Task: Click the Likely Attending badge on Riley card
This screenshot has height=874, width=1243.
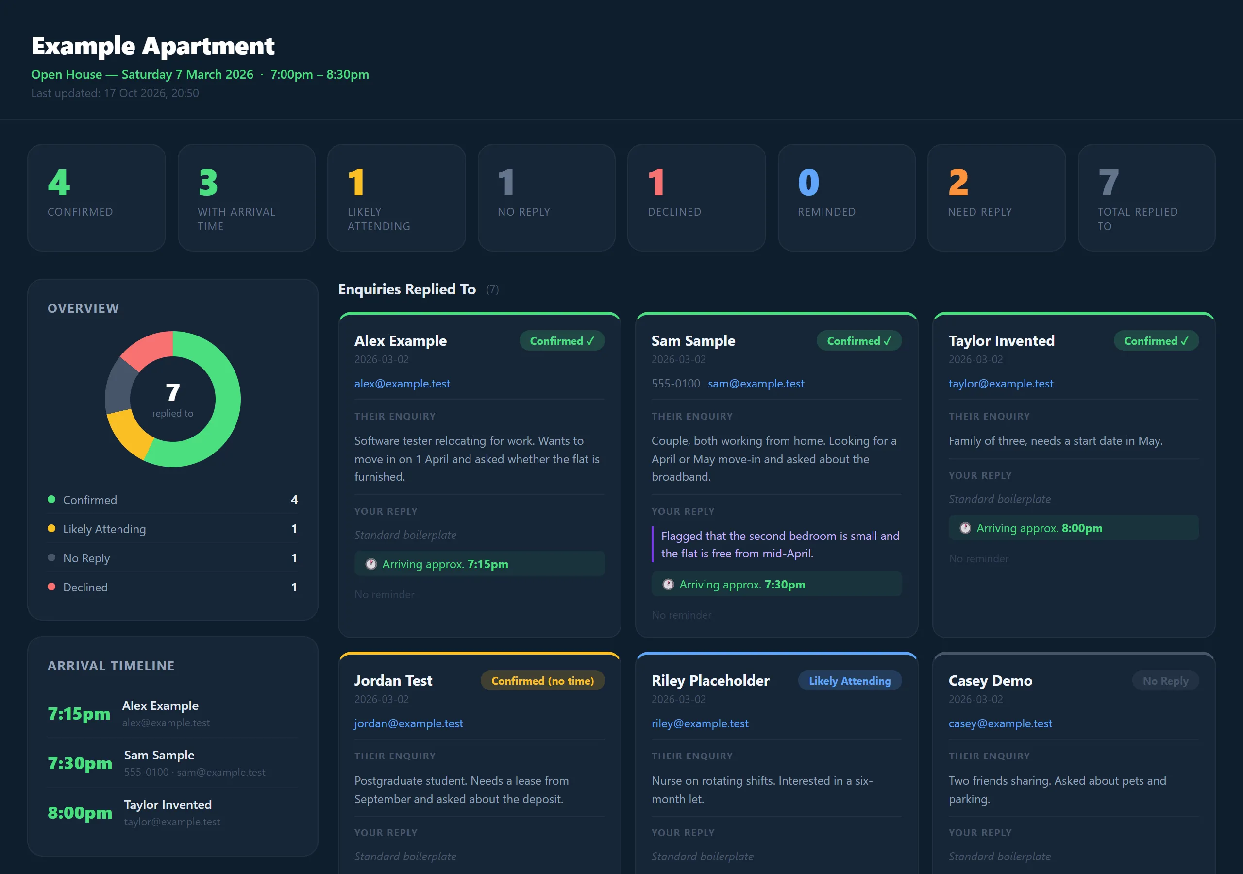Action: (850, 681)
